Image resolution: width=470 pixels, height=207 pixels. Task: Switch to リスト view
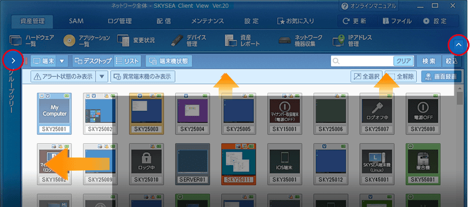128,61
